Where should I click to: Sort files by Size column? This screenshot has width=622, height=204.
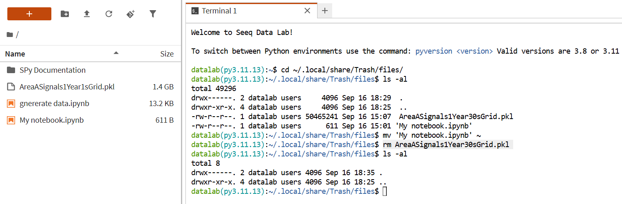167,54
